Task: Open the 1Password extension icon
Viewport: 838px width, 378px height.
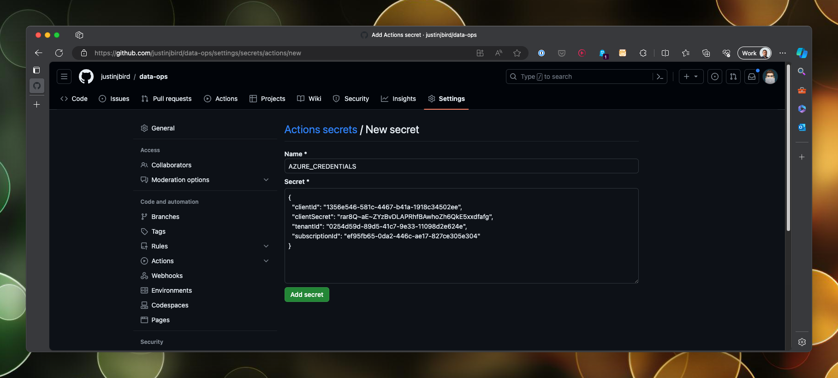Action: [541, 53]
